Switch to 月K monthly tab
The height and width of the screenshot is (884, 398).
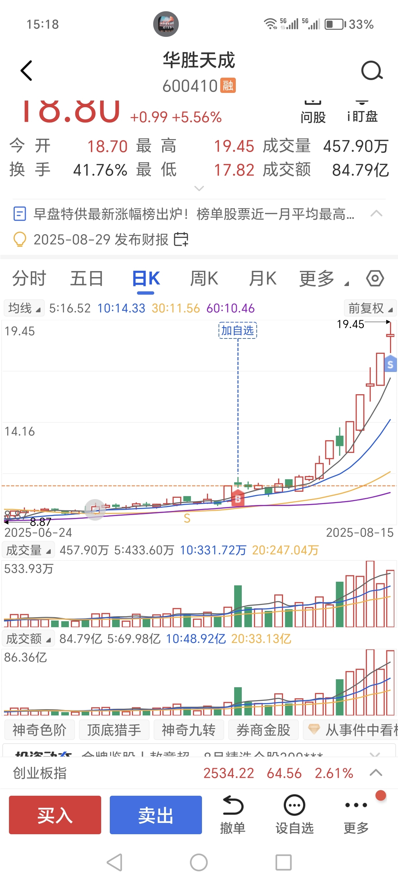click(263, 278)
